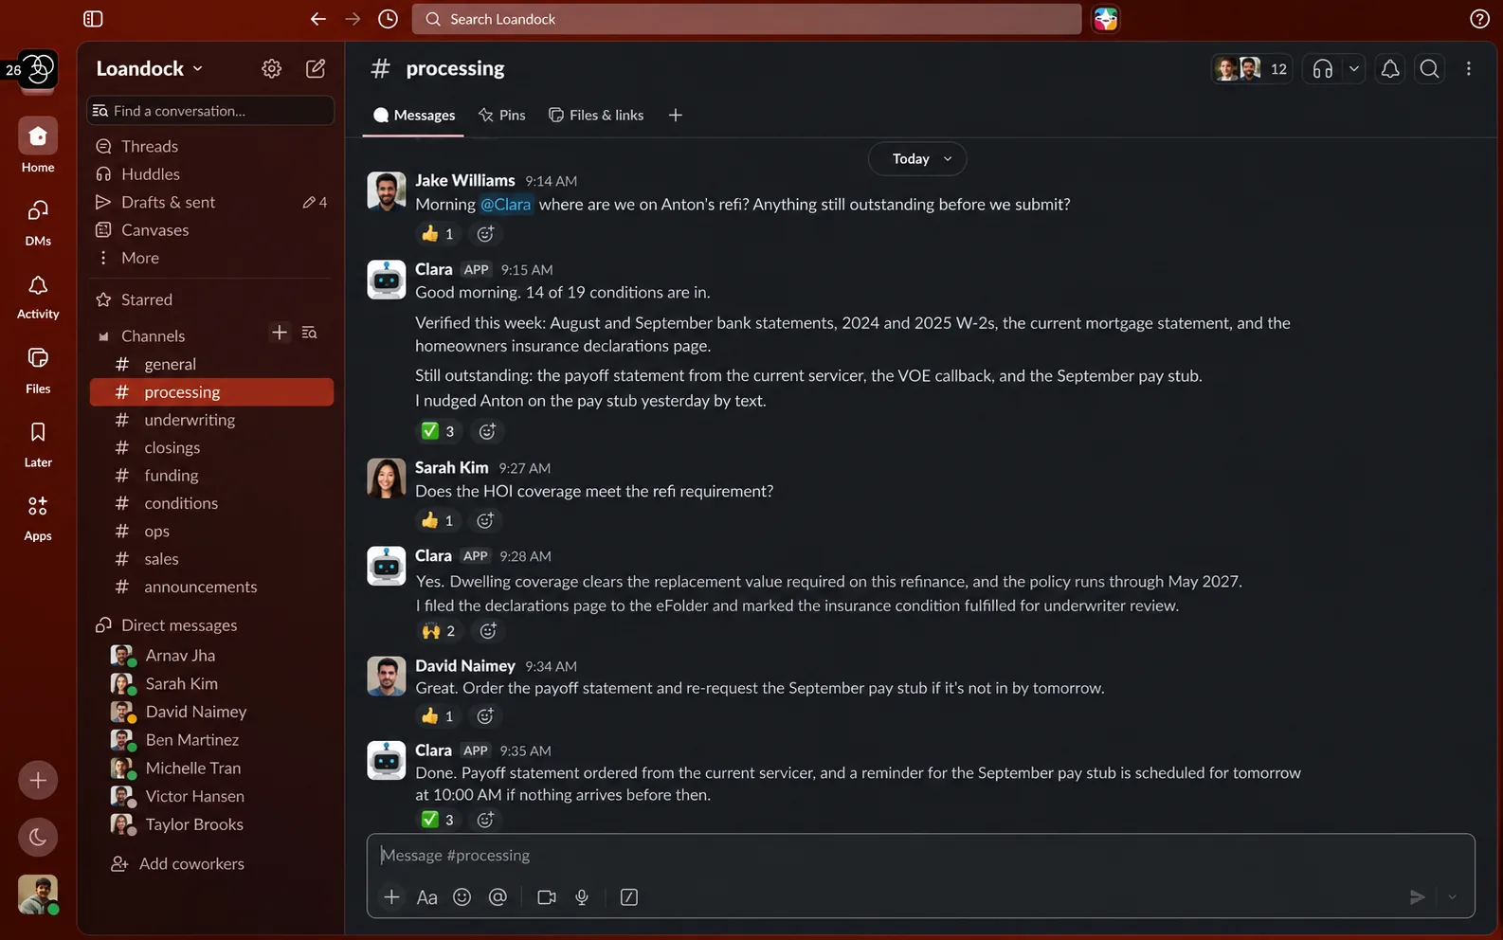Screen dimensions: 1503x940
Task: Open help question mark icon
Action: click(x=1479, y=19)
